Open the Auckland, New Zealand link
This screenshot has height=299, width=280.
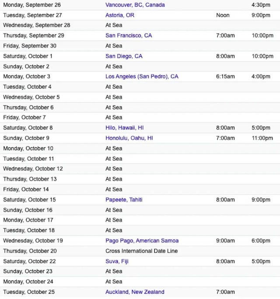[135, 292]
